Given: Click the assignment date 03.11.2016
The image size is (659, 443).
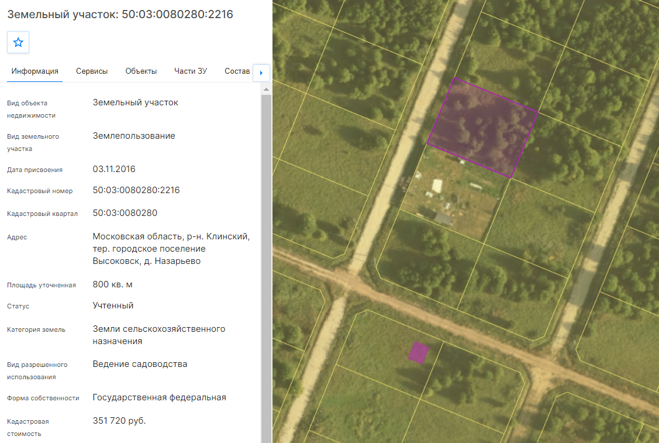Looking at the screenshot, I should (114, 169).
